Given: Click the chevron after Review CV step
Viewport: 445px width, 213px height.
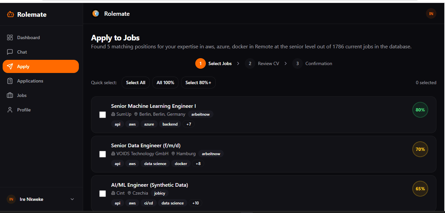Looking at the screenshot, I should 286,63.
